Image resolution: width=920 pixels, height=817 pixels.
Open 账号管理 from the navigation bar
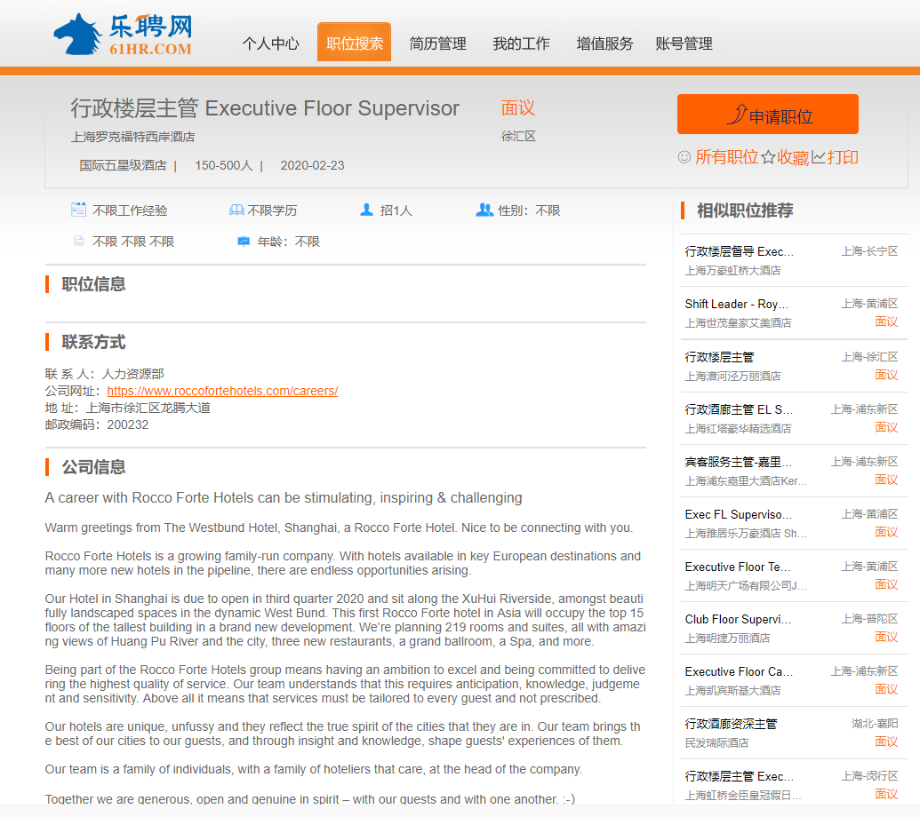coord(684,44)
